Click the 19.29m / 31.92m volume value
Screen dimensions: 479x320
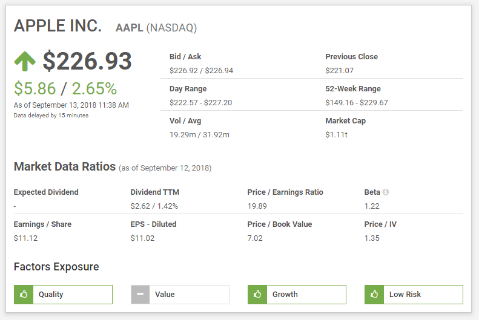199,135
